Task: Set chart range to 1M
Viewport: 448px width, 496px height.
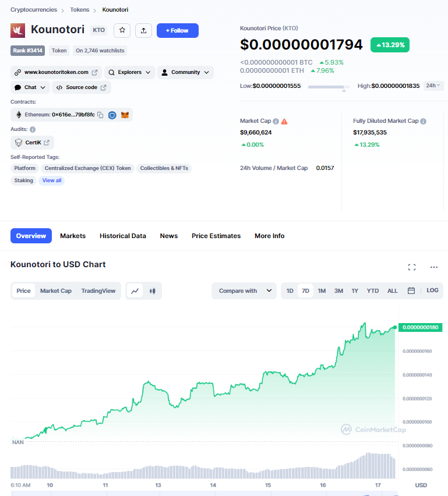Action: (322, 290)
